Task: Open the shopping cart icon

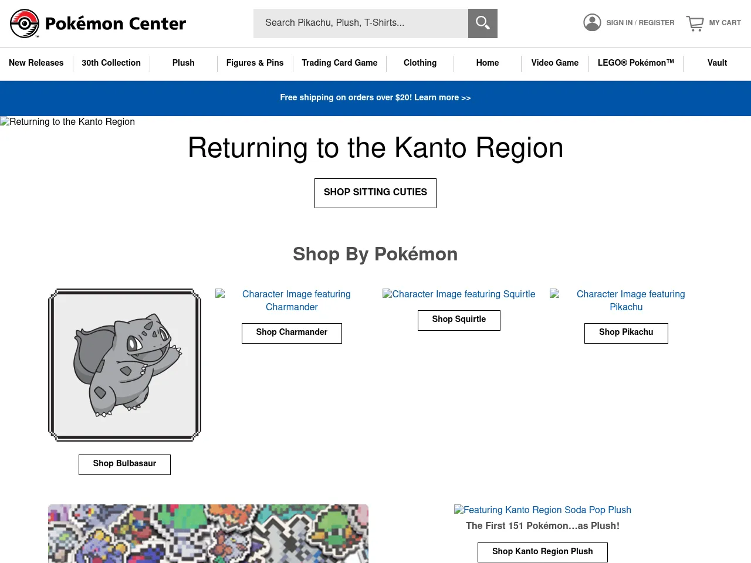Action: tap(695, 23)
